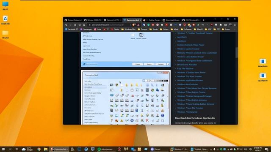Open Easy File Replacer link
The width and height of the screenshot is (271, 152).
click(185, 68)
